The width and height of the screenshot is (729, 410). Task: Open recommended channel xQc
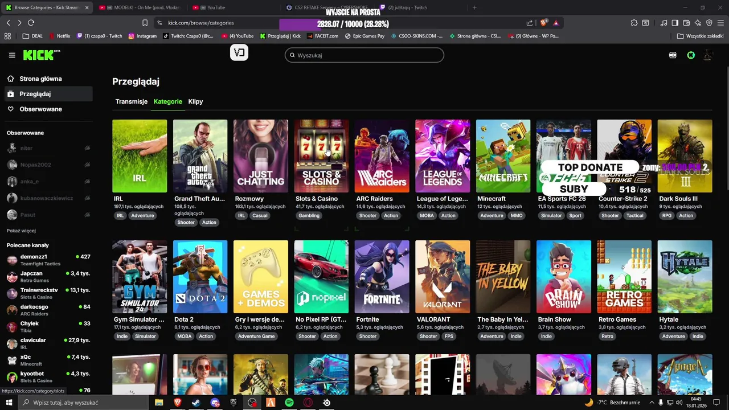(x=48, y=360)
